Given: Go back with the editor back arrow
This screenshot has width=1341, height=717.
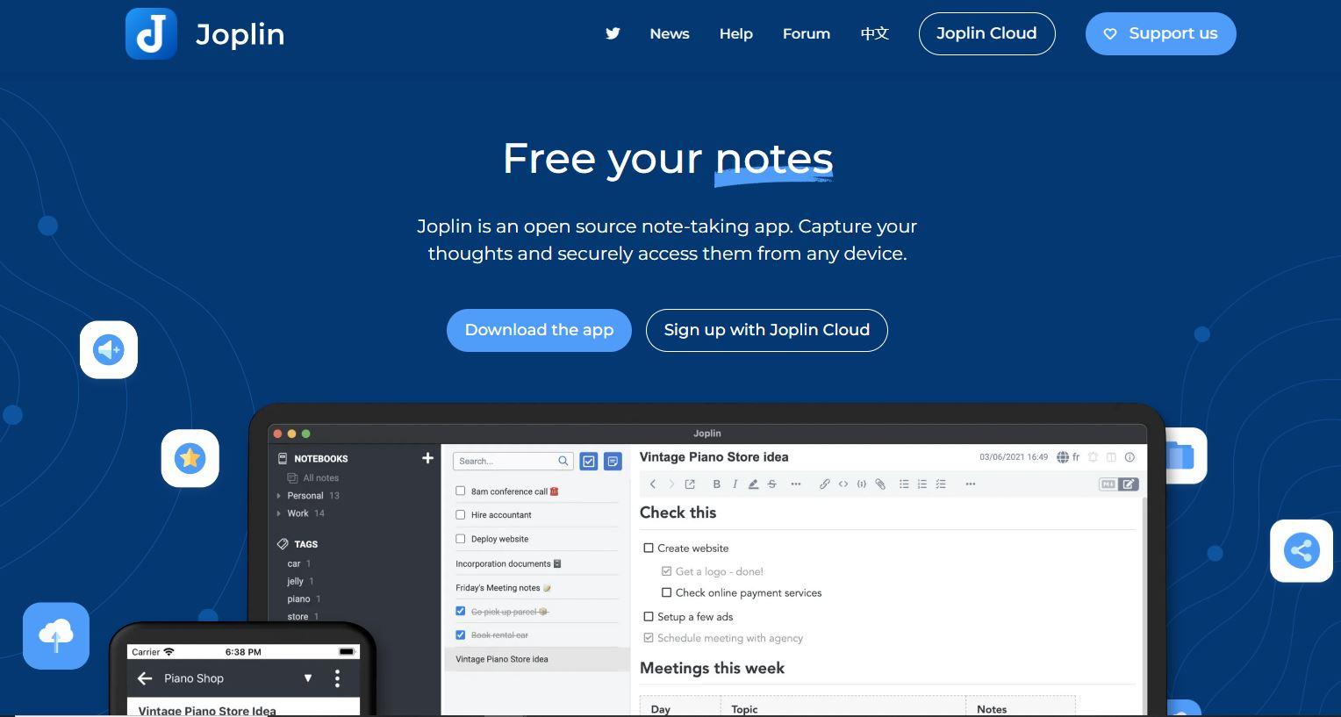Looking at the screenshot, I should click(653, 484).
